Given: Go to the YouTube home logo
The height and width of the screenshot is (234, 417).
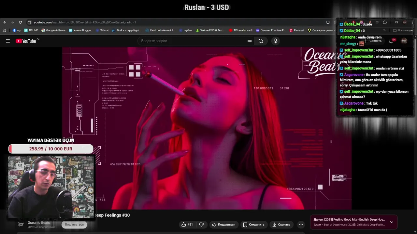Looking at the screenshot, I should click(x=26, y=41).
